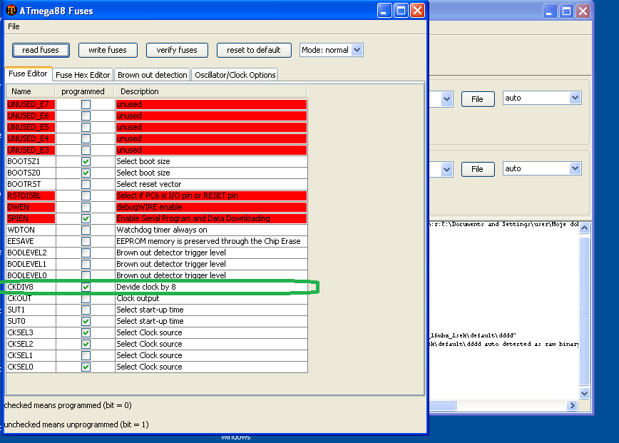Click upper File button in background window
This screenshot has height=443, width=619.
(478, 99)
